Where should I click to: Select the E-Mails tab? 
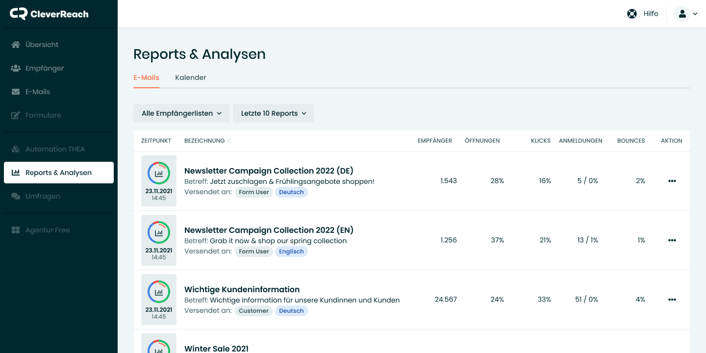(146, 77)
